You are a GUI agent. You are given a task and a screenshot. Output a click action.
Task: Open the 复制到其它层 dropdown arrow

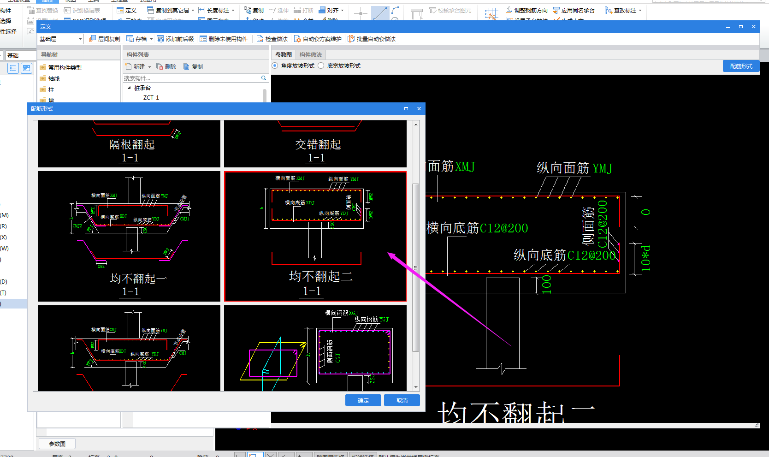pos(193,10)
